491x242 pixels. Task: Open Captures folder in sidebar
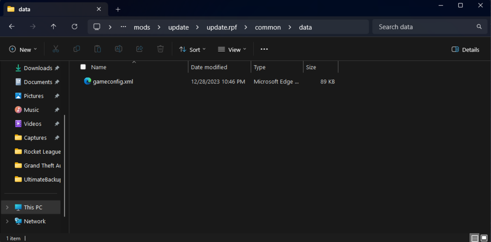coord(35,138)
